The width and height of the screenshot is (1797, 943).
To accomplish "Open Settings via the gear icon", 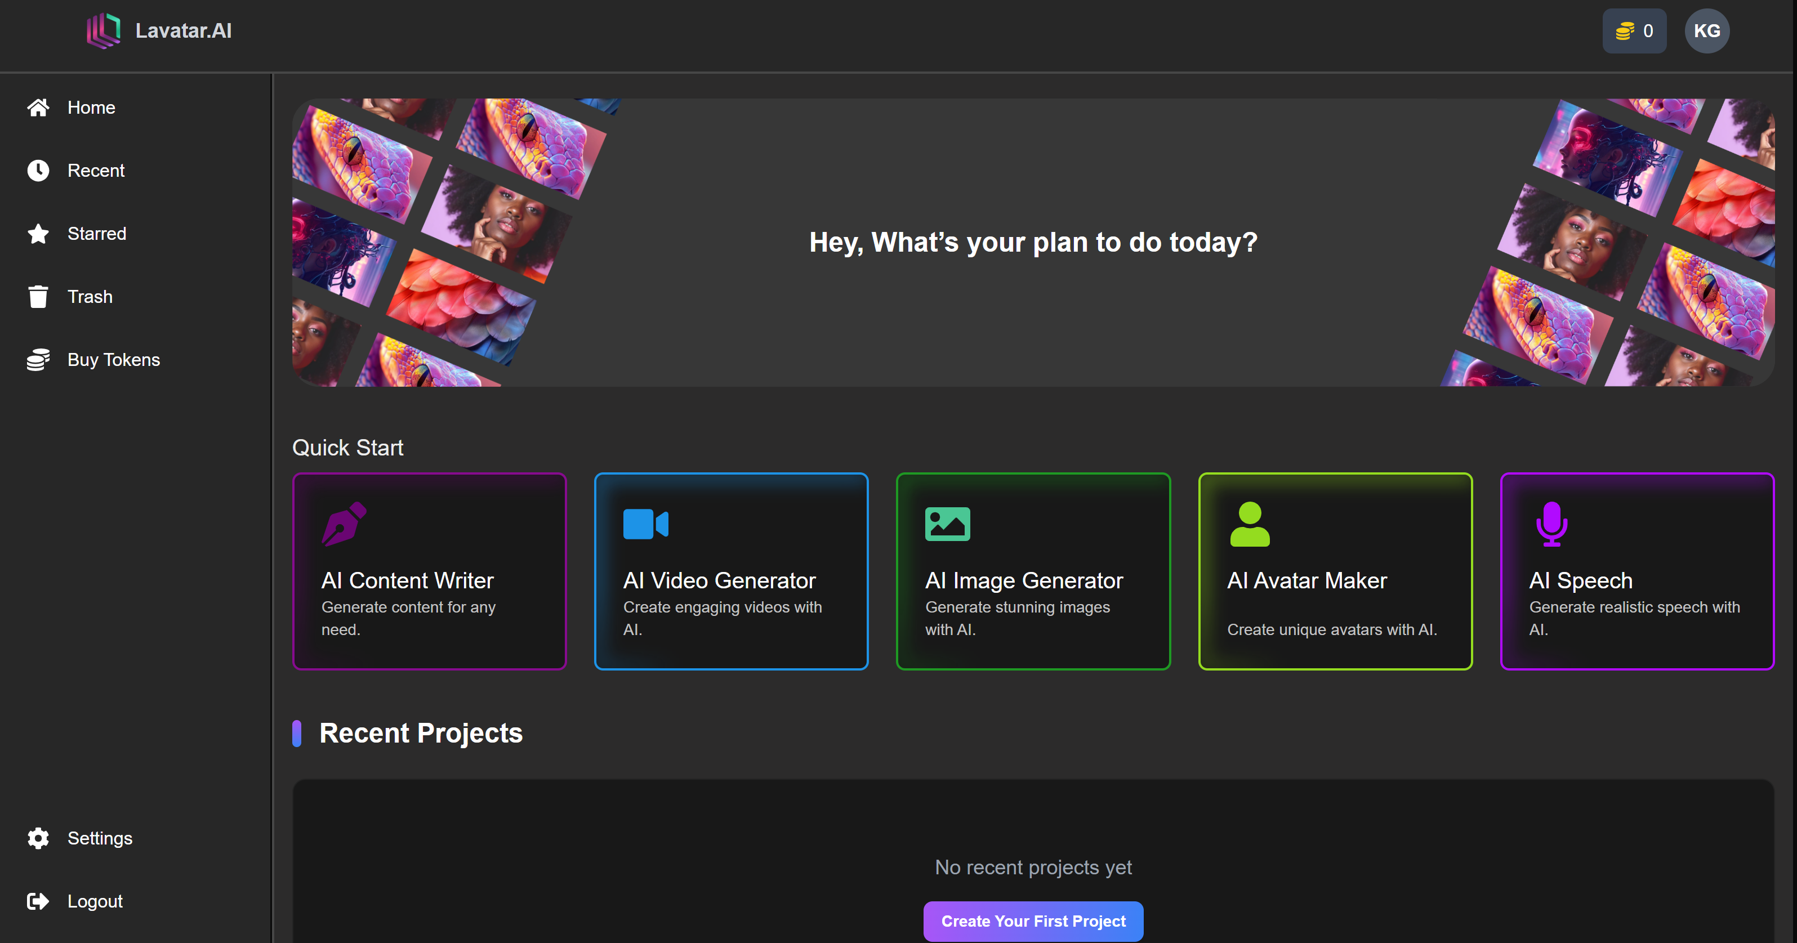I will tap(38, 838).
